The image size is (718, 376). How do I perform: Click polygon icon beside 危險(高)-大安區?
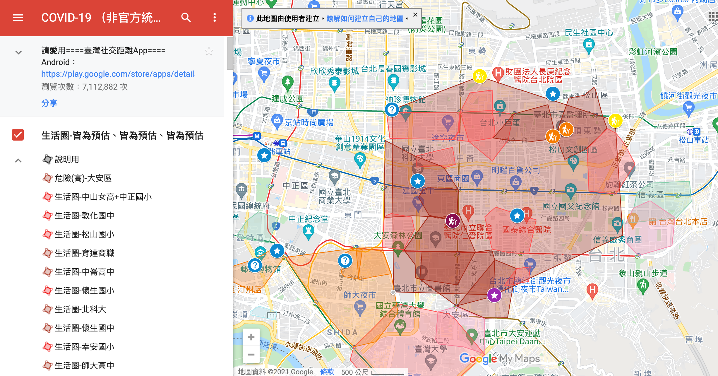pyautogui.click(x=47, y=178)
